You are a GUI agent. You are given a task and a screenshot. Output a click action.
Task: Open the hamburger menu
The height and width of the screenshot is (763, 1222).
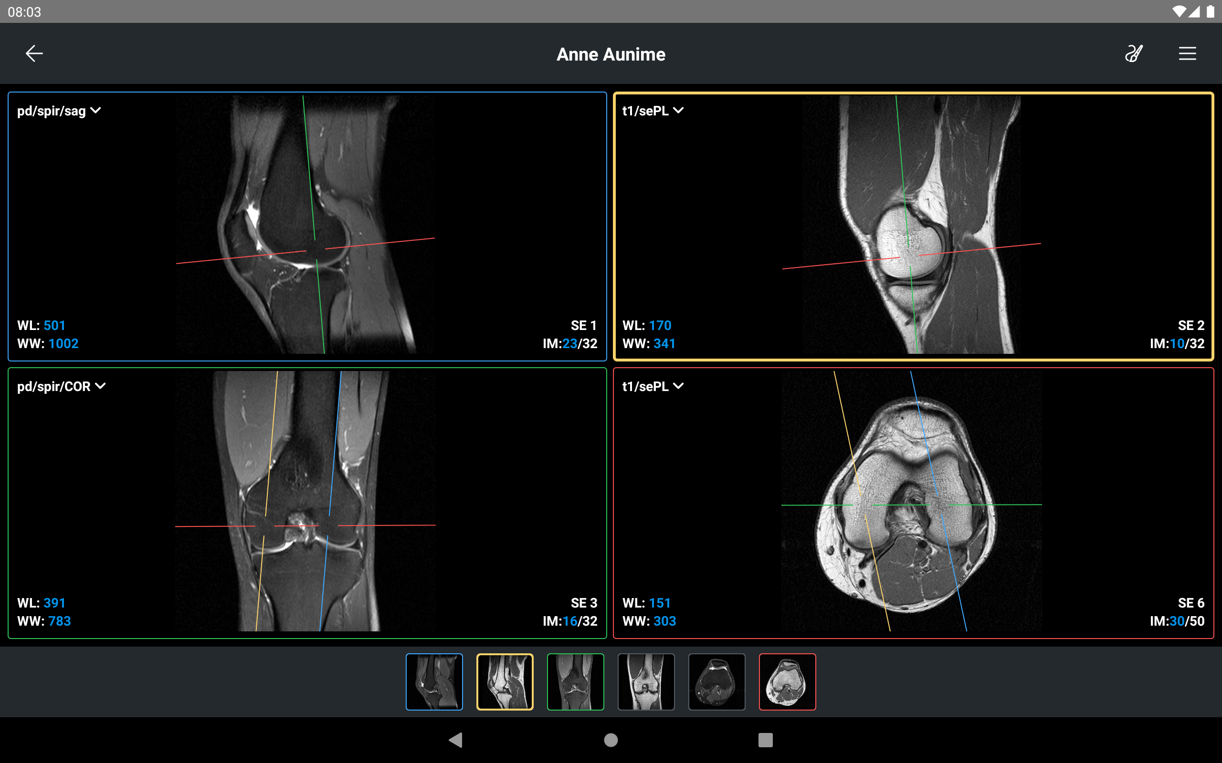click(x=1187, y=53)
